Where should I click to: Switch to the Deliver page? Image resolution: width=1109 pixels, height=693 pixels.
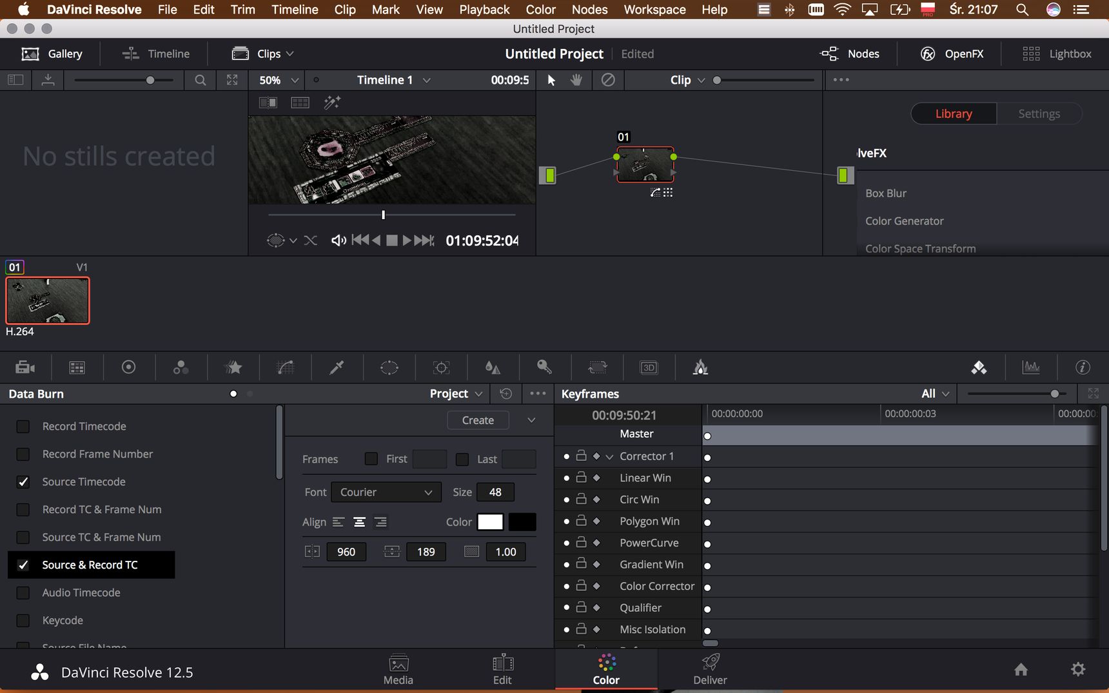click(x=710, y=670)
